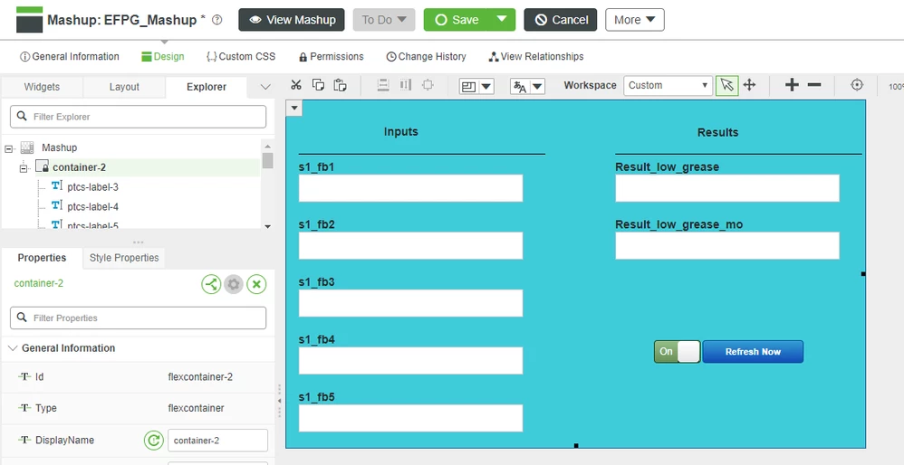The image size is (904, 465).
Task: Select the Explorer panel tab
Action: coord(207,87)
